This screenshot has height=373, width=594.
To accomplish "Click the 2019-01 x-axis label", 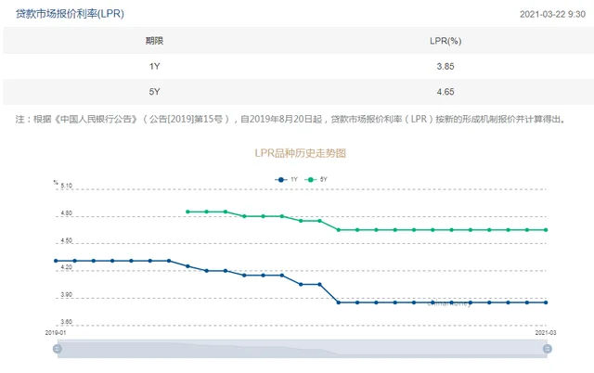I will pyautogui.click(x=56, y=332).
